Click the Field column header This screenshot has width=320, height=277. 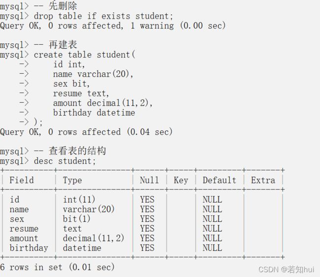point(22,180)
